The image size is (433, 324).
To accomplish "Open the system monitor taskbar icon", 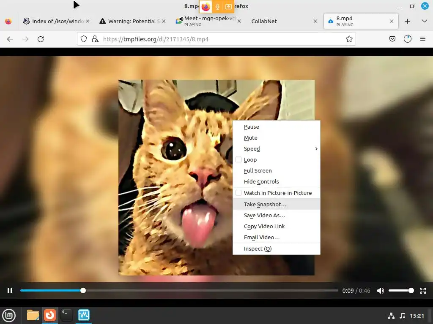I will (x=84, y=315).
